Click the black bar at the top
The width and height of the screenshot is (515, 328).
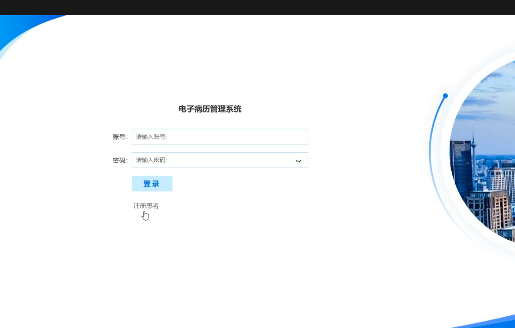257,7
